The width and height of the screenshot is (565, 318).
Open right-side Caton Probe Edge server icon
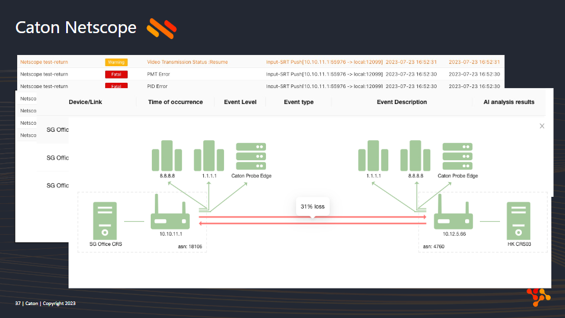[x=457, y=156]
